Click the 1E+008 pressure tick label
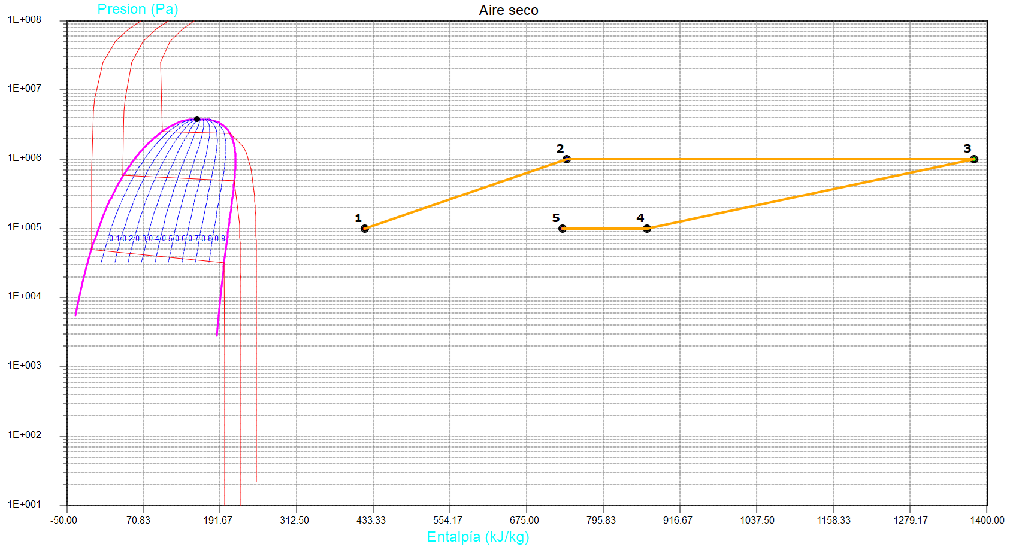Screen dimensions: 1010x550 25,20
